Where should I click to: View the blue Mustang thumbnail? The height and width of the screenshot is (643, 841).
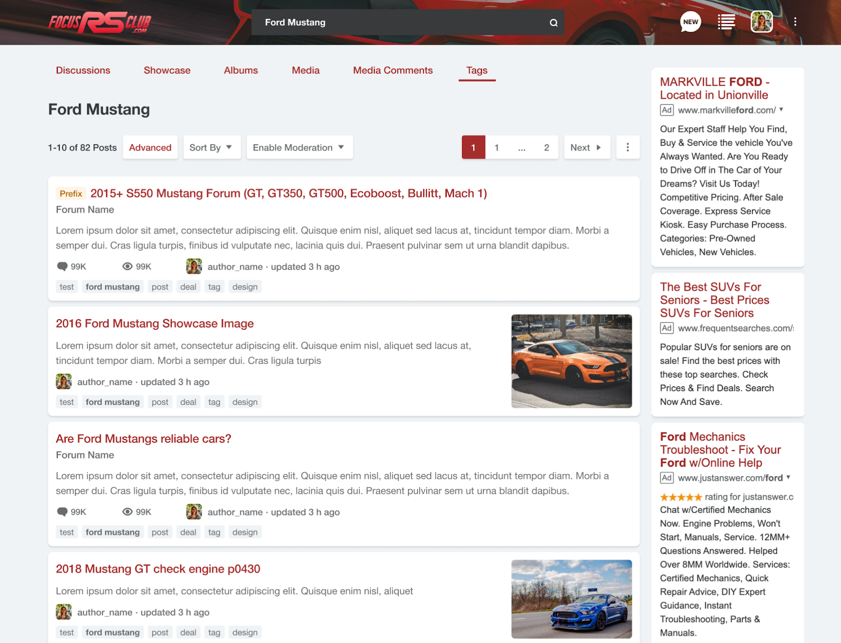[x=571, y=599]
